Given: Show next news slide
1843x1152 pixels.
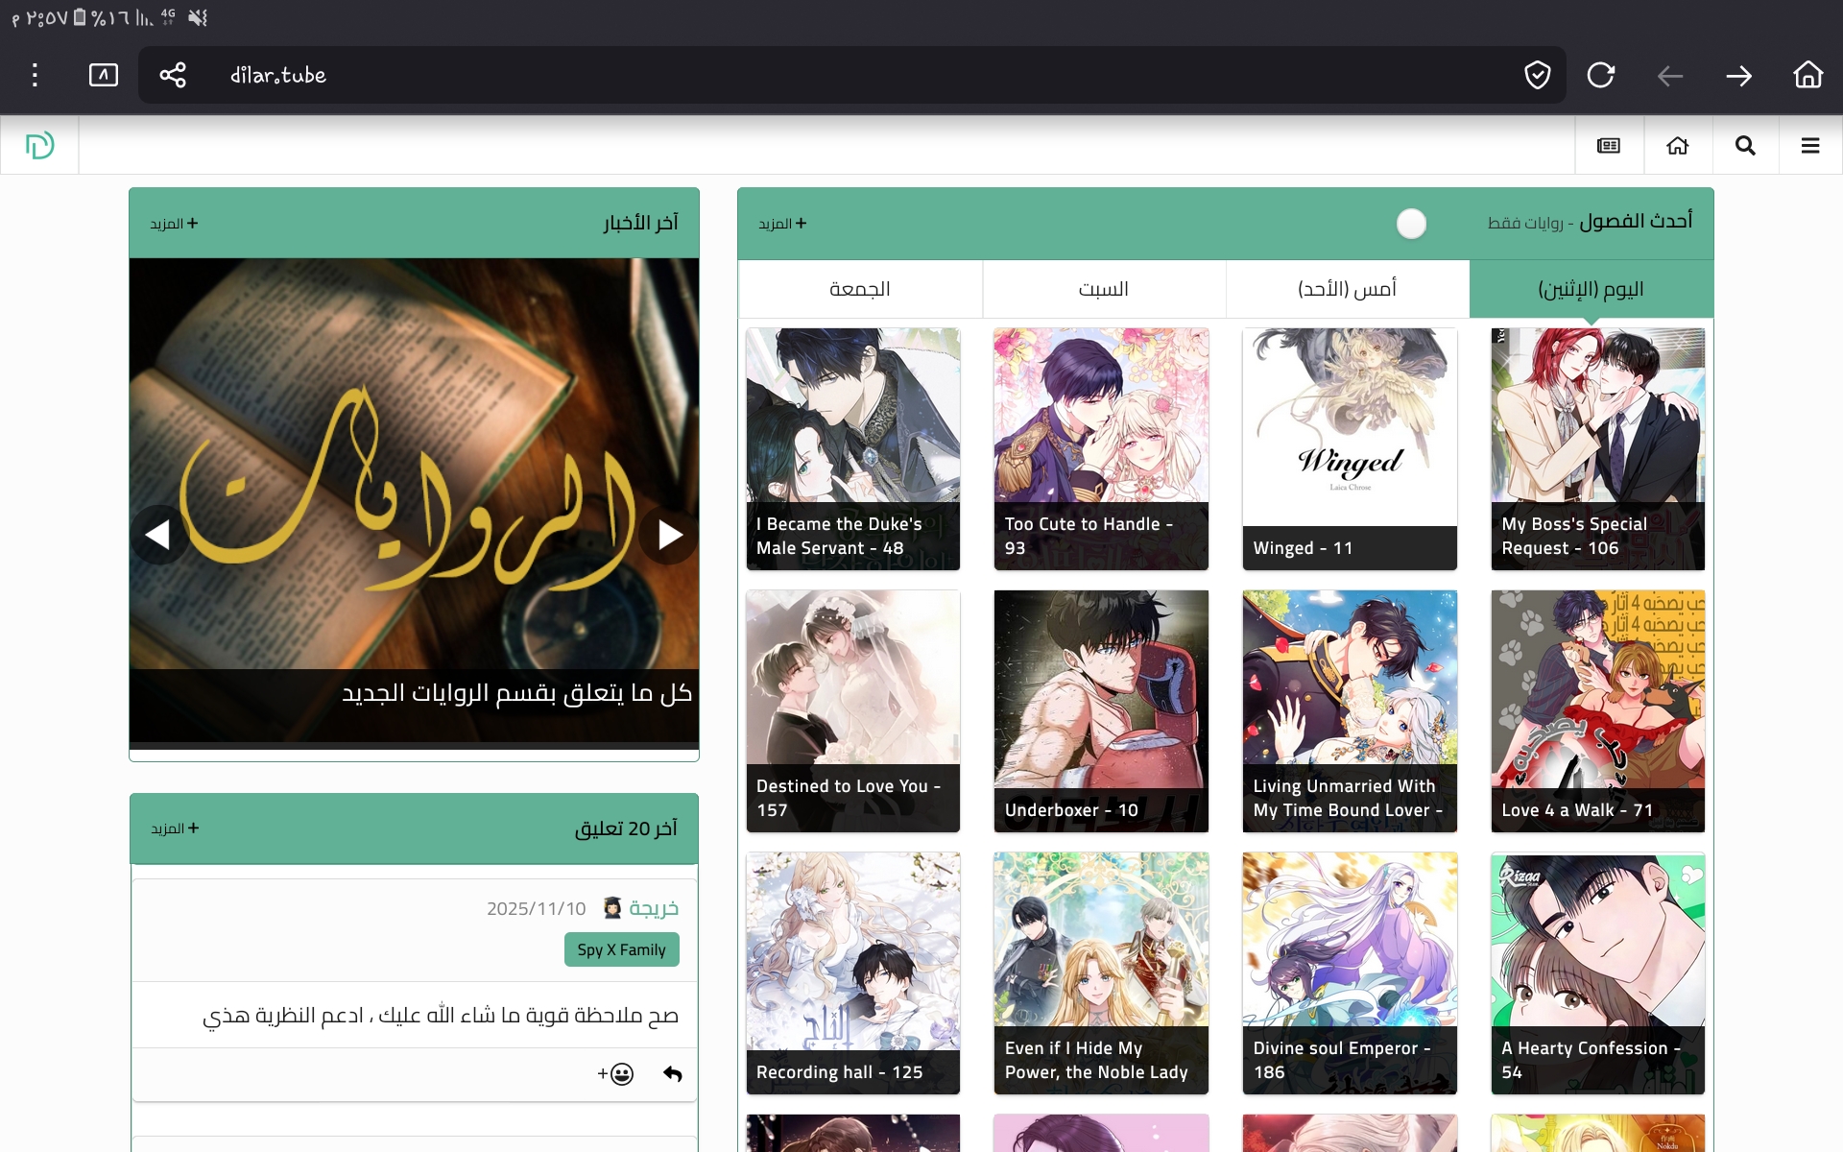Looking at the screenshot, I should click(670, 535).
